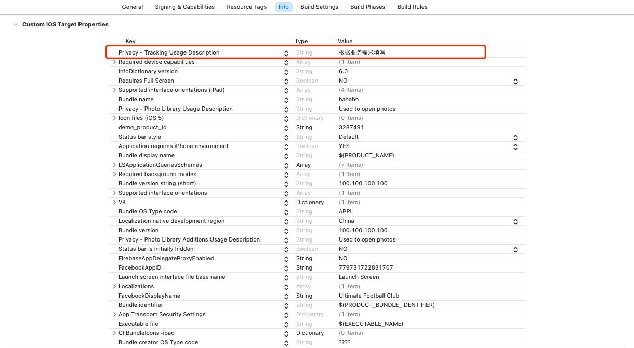Open the Signing & Capabilities tab
This screenshot has height=348, width=634.
coord(184,7)
